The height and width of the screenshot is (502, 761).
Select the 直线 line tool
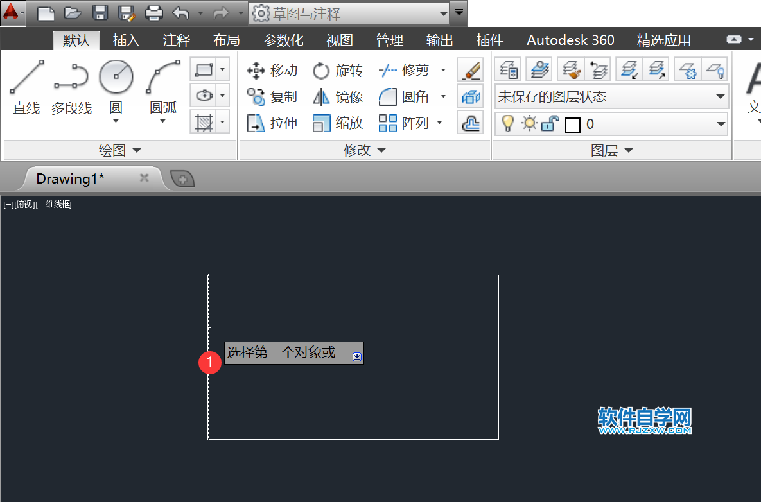pos(27,87)
